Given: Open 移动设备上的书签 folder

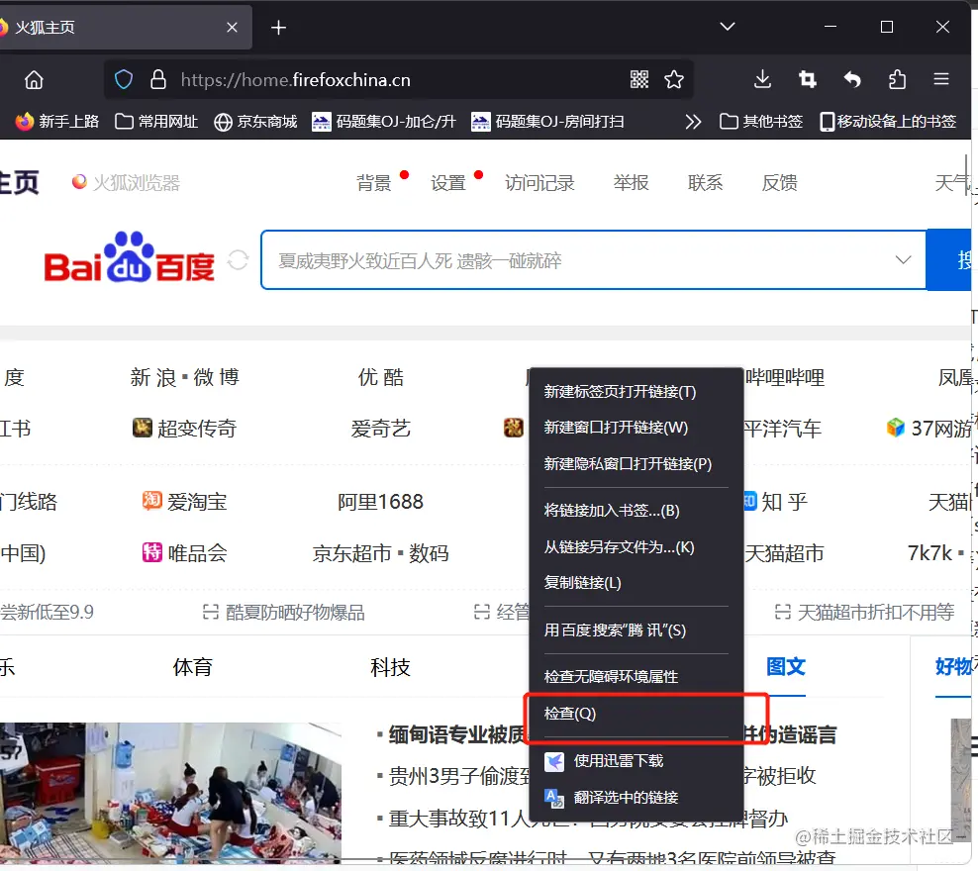Looking at the screenshot, I should 888,122.
